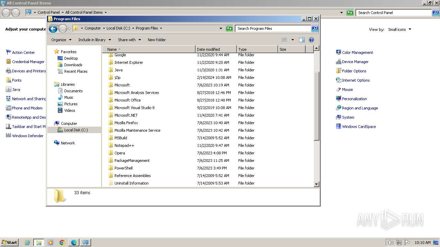The image size is (440, 247).
Task: Click the search magnifier in Program Files
Action: [x=315, y=28]
